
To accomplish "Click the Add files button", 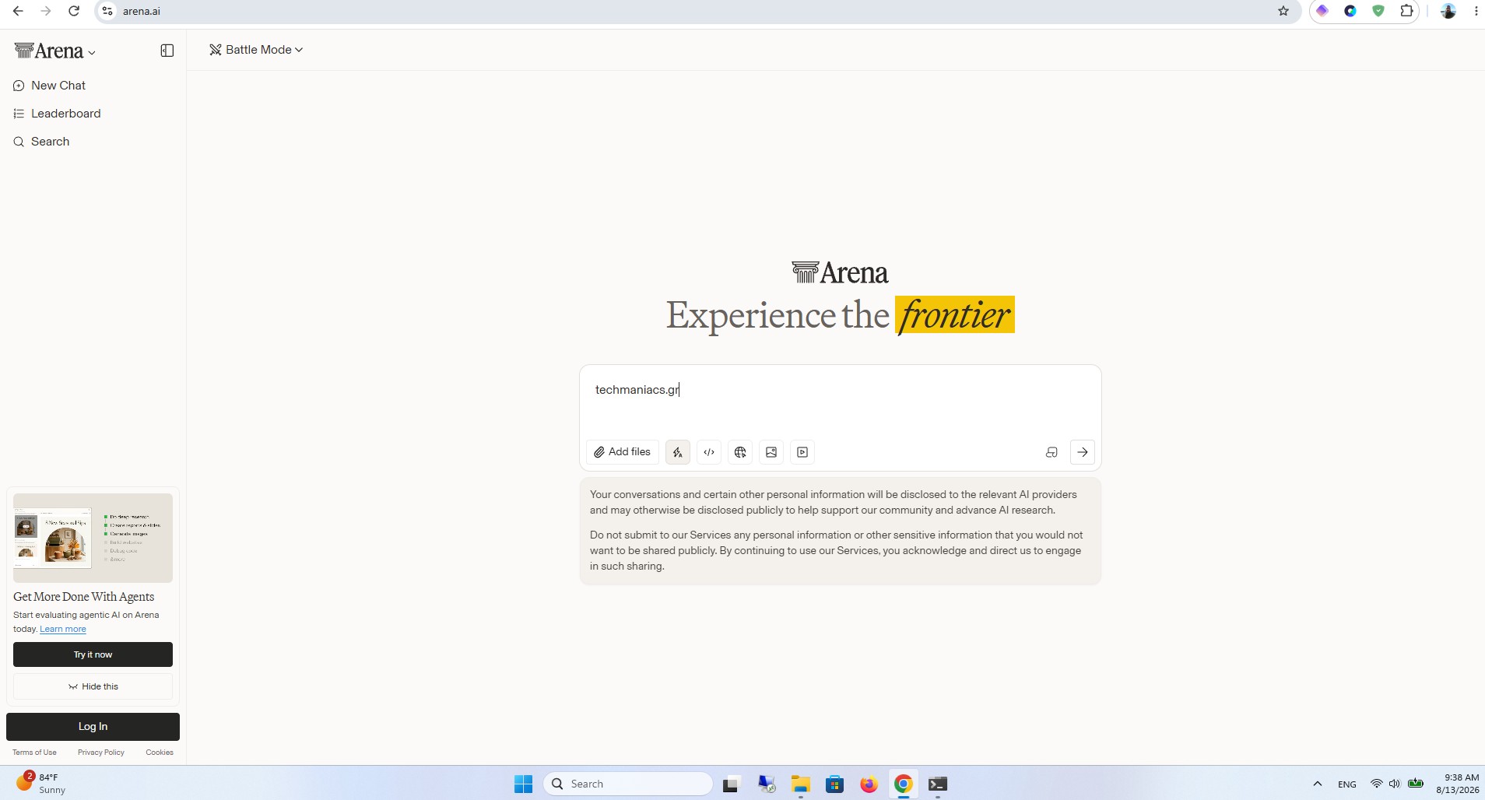I will tap(623, 452).
